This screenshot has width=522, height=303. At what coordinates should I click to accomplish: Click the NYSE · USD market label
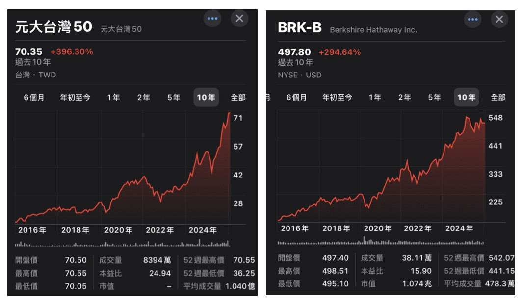300,75
